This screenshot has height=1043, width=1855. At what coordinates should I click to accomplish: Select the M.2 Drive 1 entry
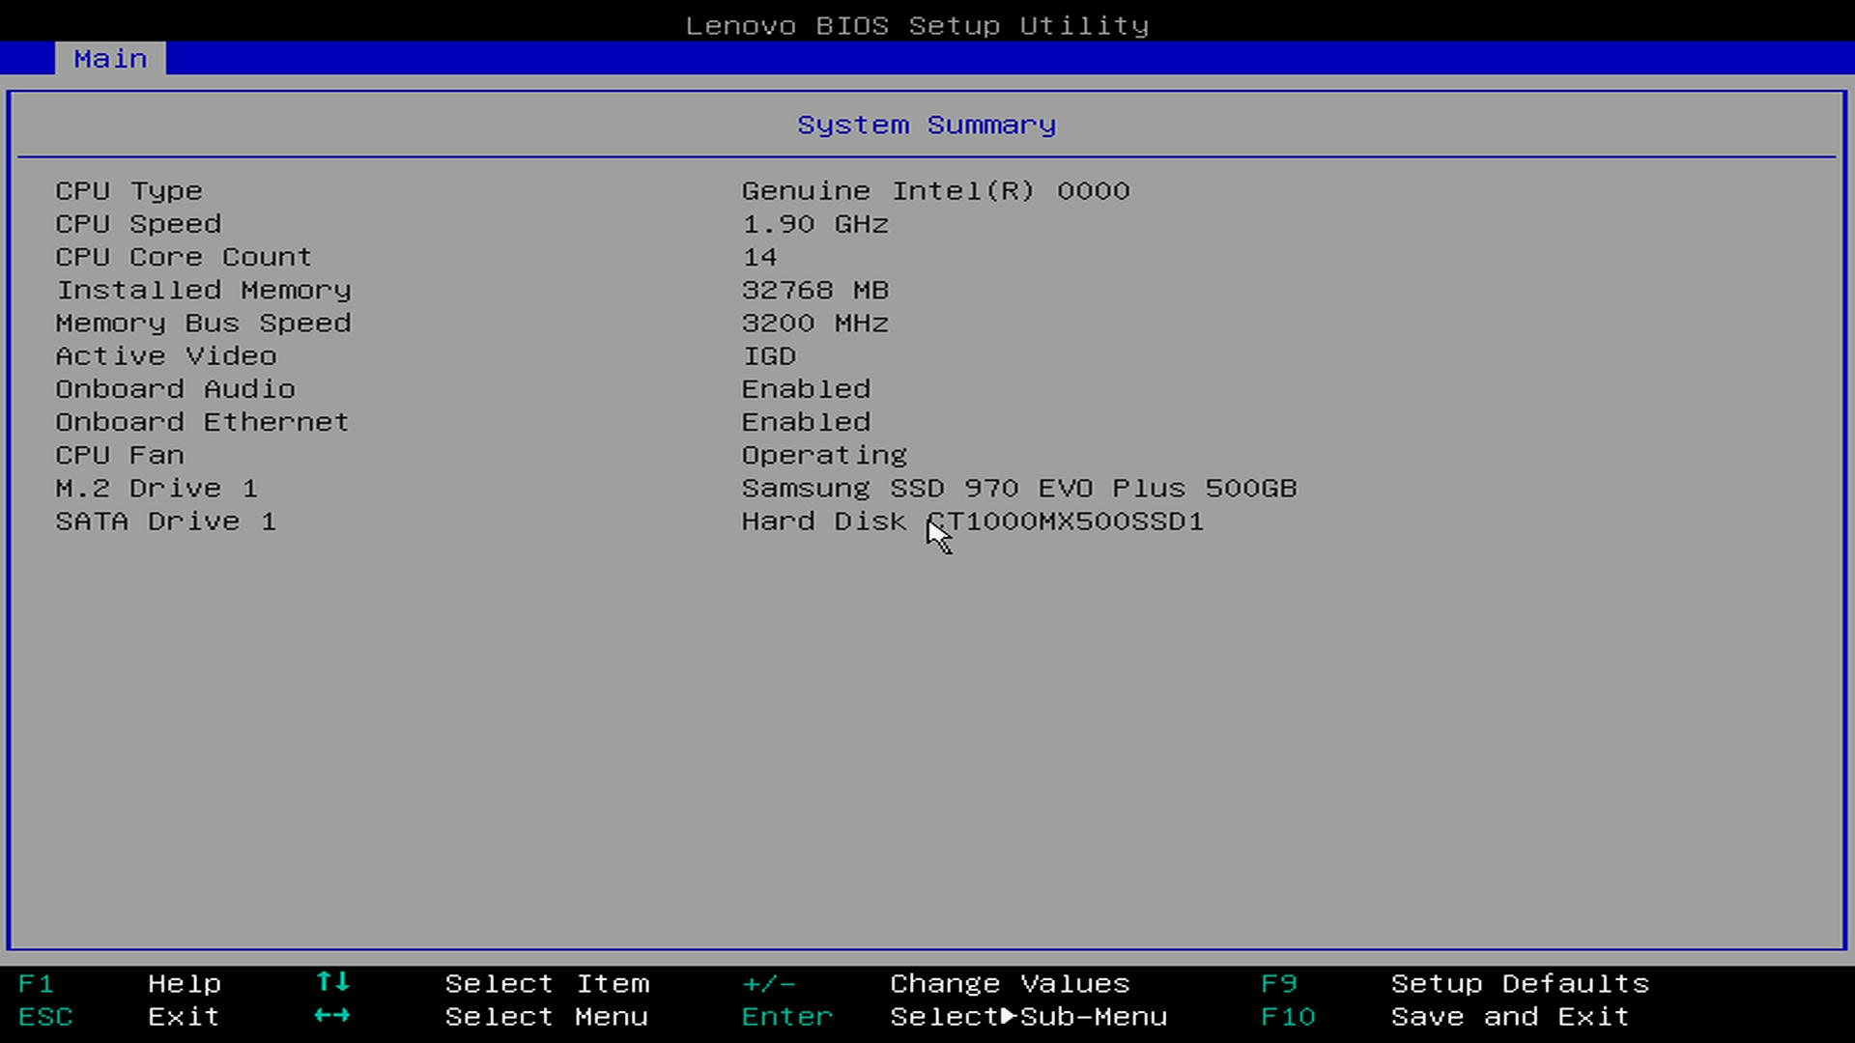click(x=157, y=489)
